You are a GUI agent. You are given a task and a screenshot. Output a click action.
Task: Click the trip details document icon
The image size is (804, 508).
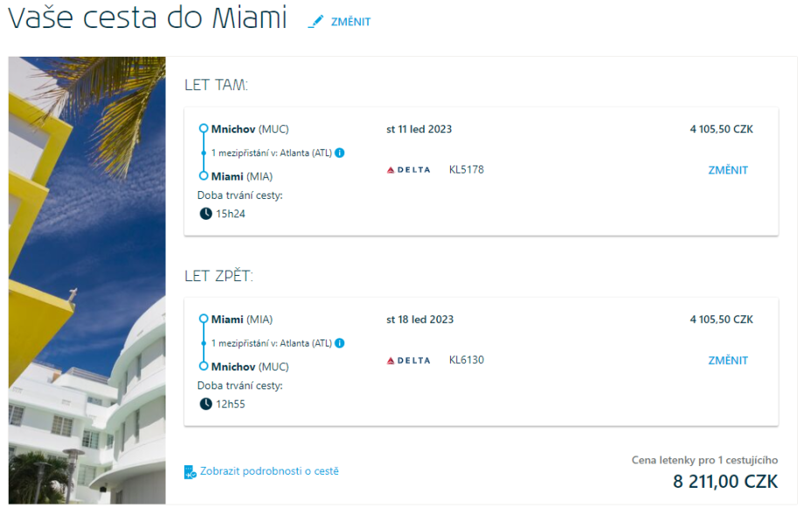point(191,472)
